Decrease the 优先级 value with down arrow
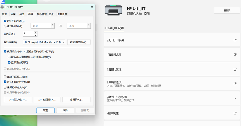Screen dimensions: 241x126 36,35
